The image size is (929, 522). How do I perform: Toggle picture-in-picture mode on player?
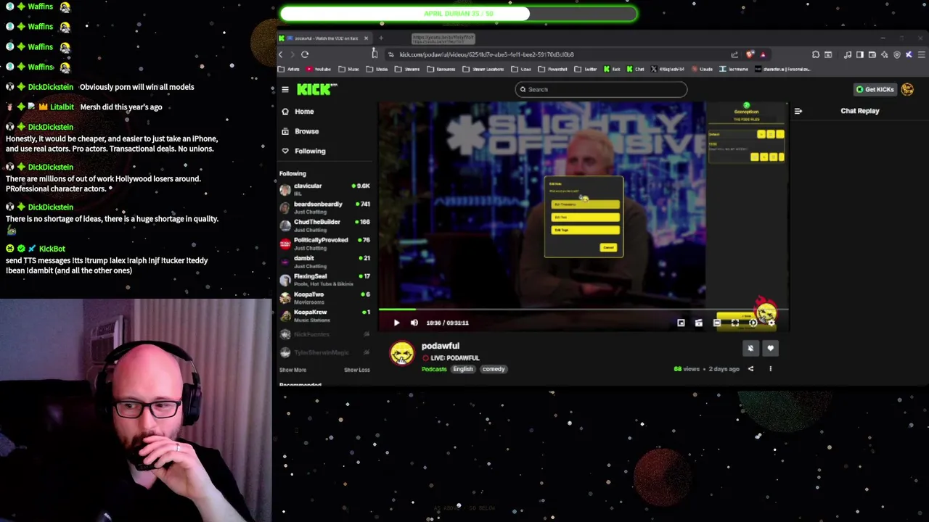tap(681, 323)
